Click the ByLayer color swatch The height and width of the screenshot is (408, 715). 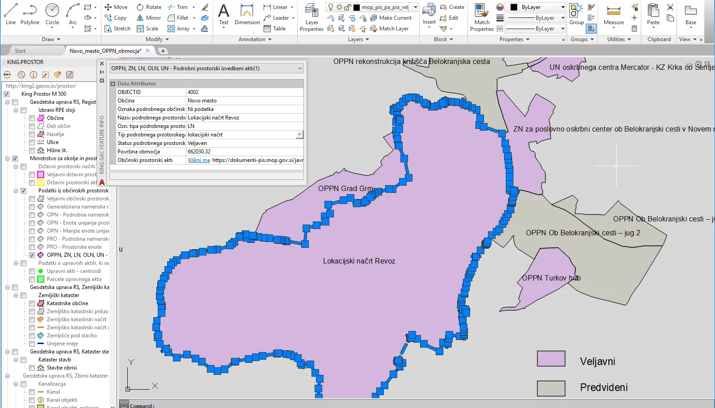pos(514,7)
